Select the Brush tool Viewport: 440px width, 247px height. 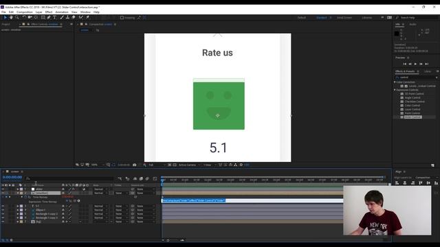tap(62, 17)
